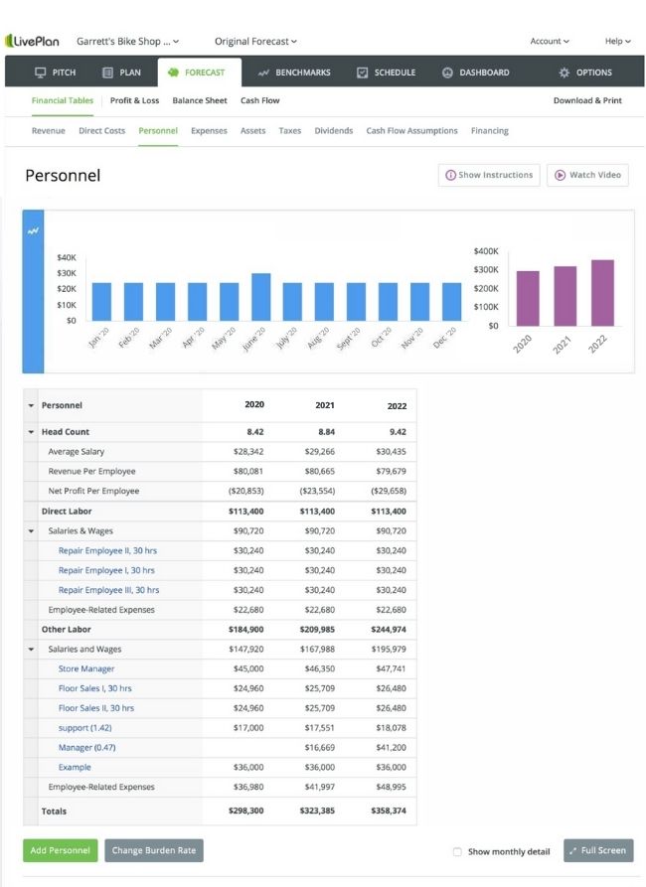Collapse the Head Count row
Image resolution: width=646 pixels, height=887 pixels.
tap(31, 432)
